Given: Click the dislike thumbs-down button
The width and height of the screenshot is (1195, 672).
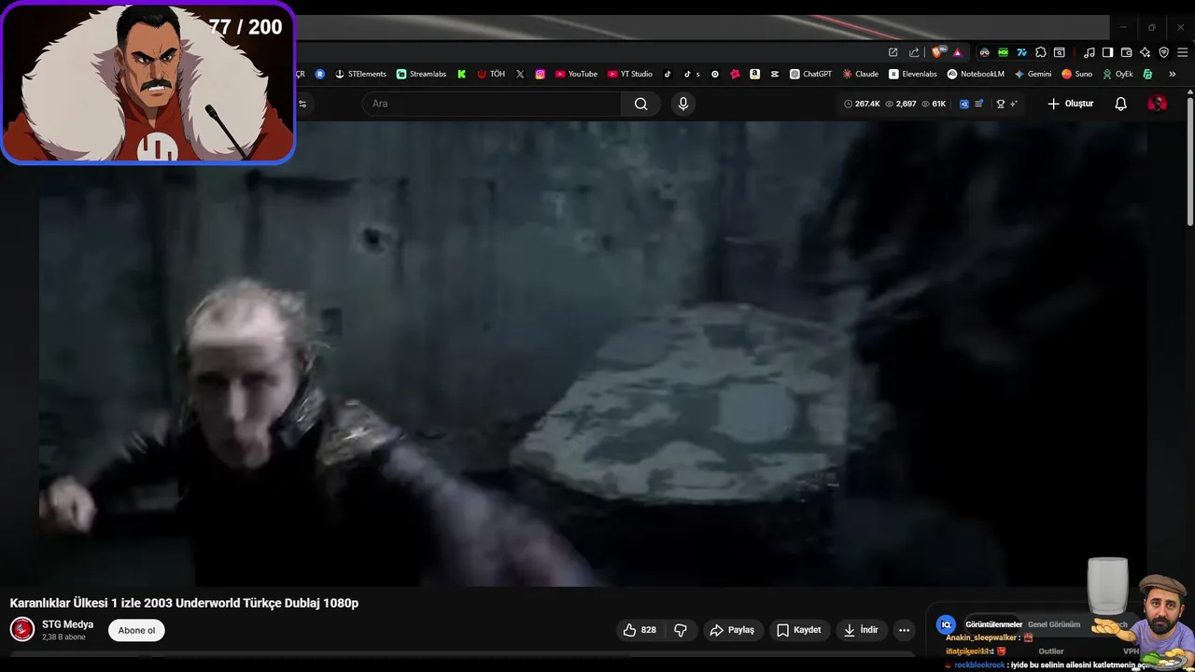Looking at the screenshot, I should [x=681, y=630].
